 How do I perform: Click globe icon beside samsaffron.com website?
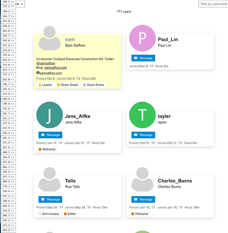coord(38,73)
